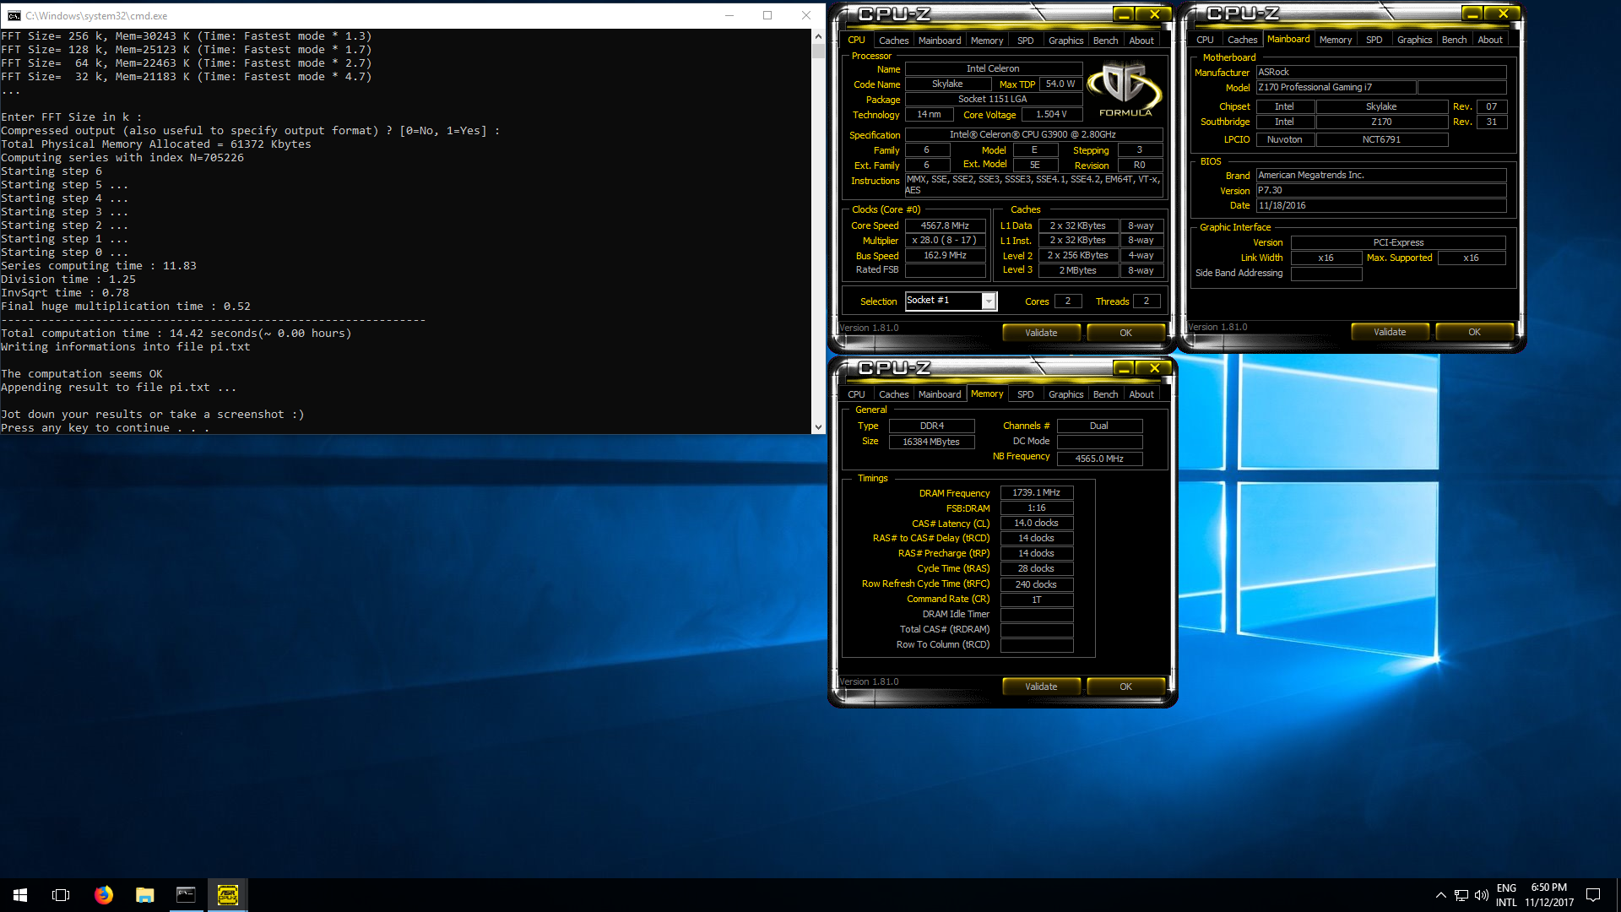Click OK in Mainboard window
1621x912 pixels.
point(1474,332)
